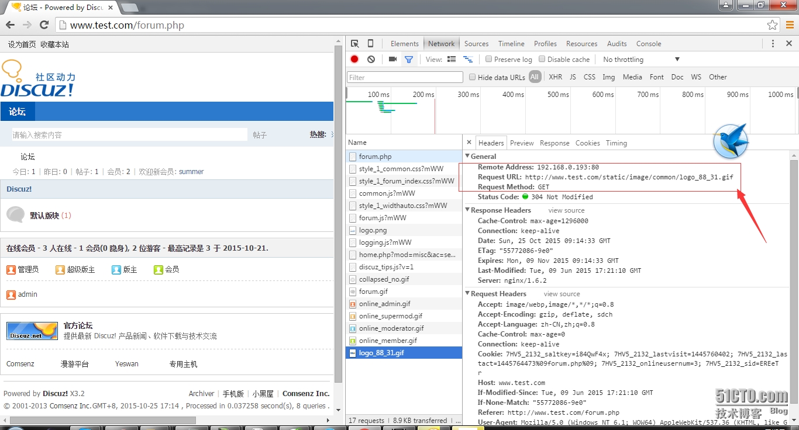Click the forum search input box
This screenshot has height=430, width=799.
[x=129, y=135]
